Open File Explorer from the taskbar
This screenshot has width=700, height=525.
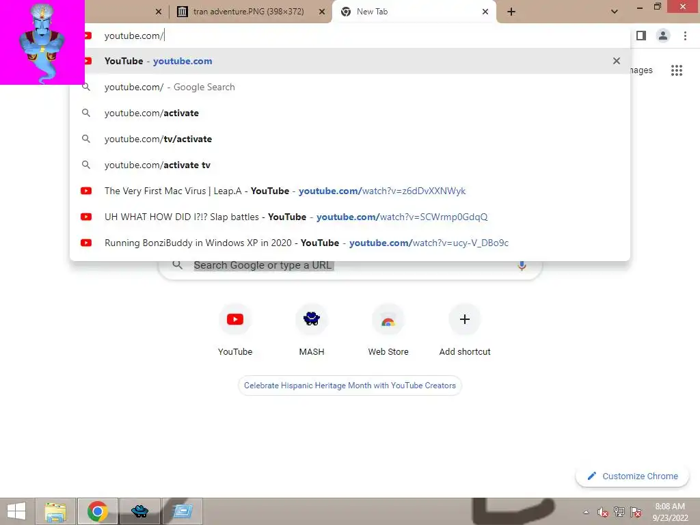pos(55,511)
